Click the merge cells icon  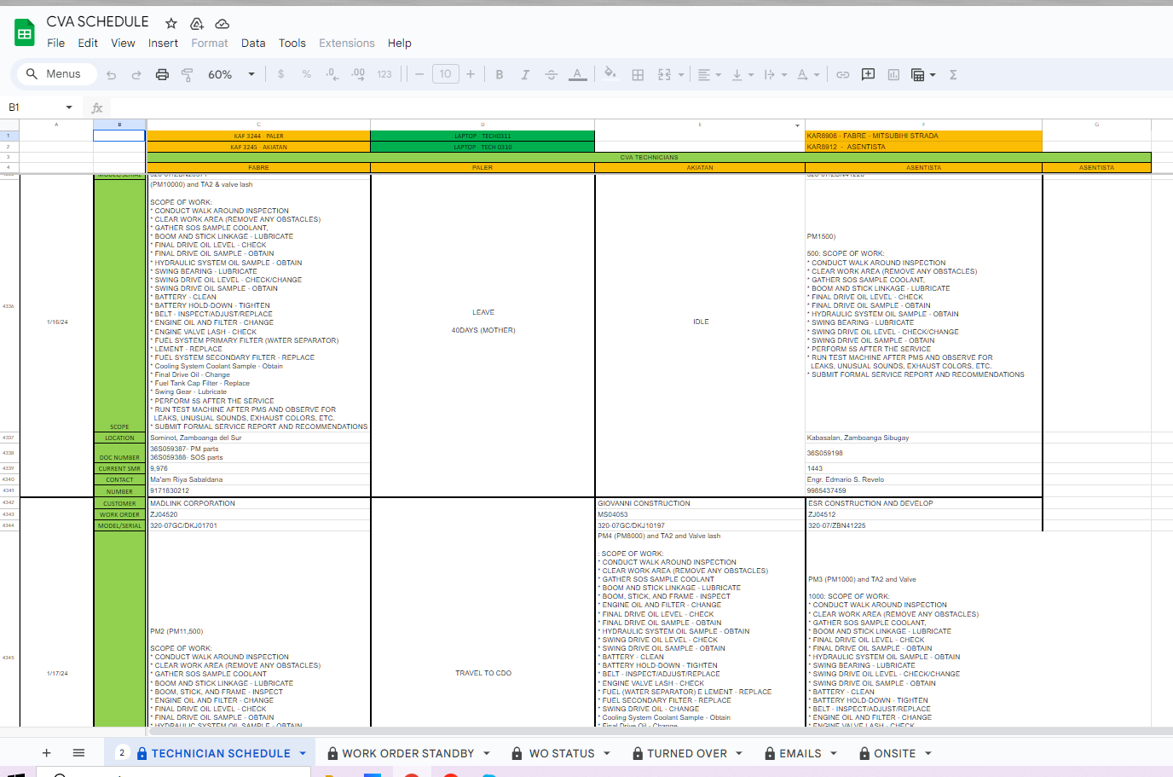click(x=664, y=75)
